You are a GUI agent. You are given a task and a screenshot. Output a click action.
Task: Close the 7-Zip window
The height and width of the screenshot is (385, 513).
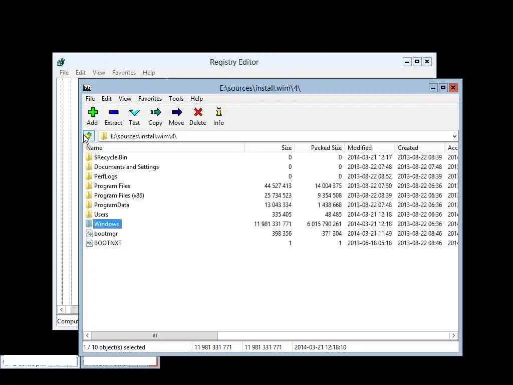click(453, 88)
